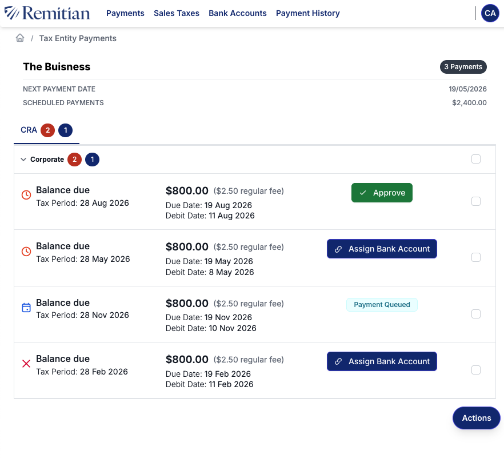This screenshot has width=504, height=458.
Task: Collapse the Corporate section chevron
Action: [x=23, y=160]
